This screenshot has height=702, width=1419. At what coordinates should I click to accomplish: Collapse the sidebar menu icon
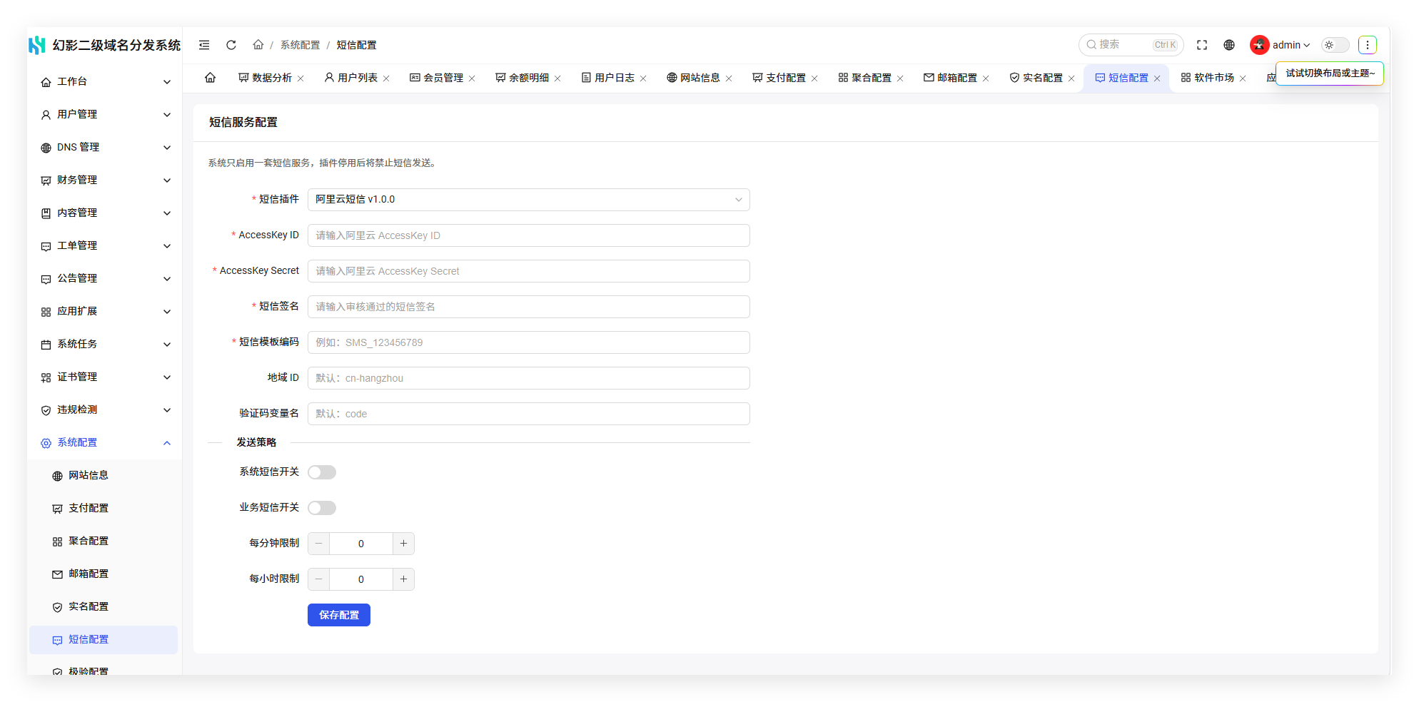click(204, 45)
